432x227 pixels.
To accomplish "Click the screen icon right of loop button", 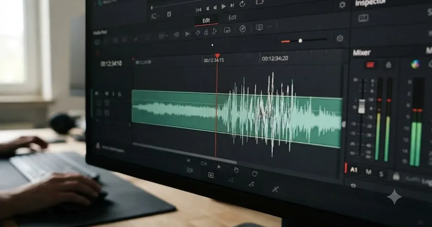I will pos(259,2).
